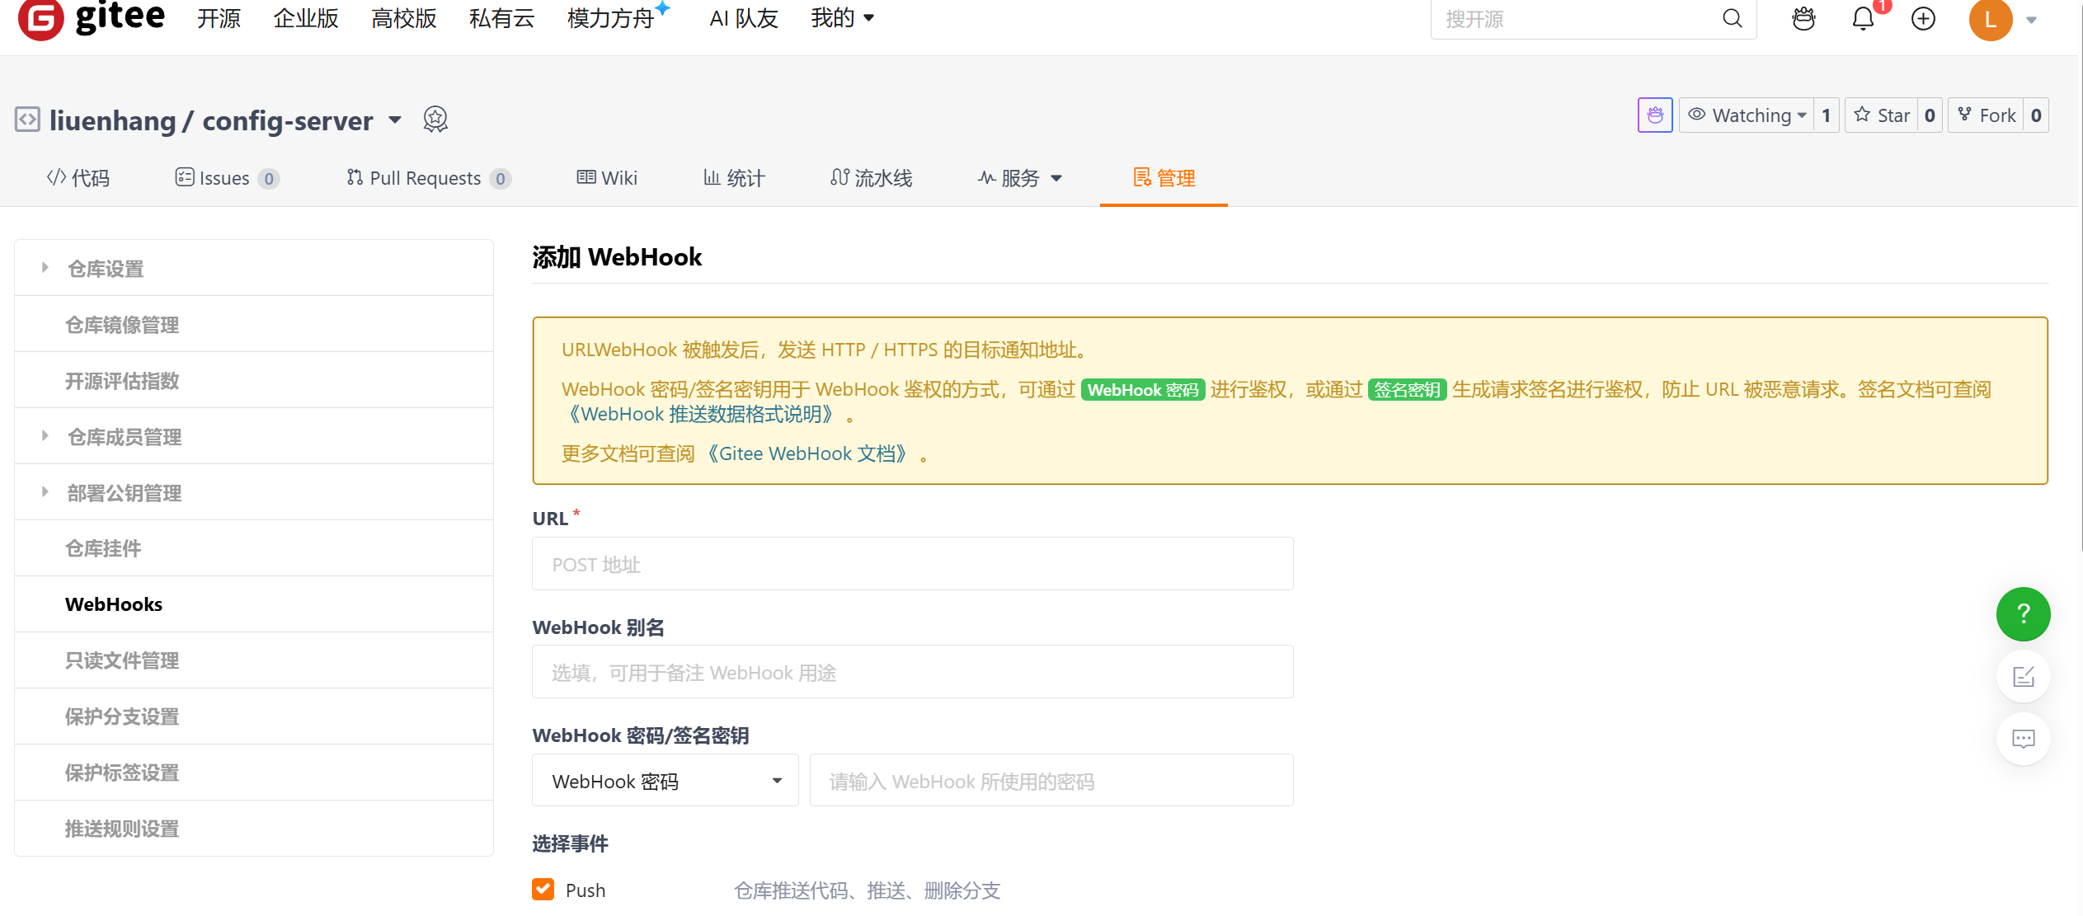Click the badge medal icon beside repo name
This screenshot has height=916, width=2083.
click(435, 120)
